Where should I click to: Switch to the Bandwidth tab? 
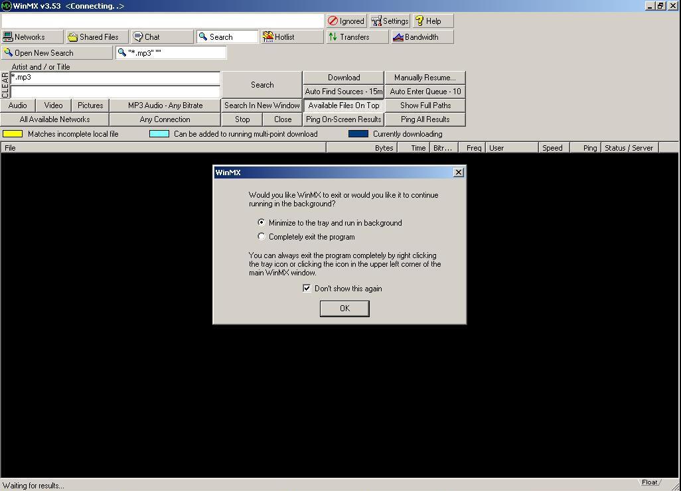pos(423,37)
